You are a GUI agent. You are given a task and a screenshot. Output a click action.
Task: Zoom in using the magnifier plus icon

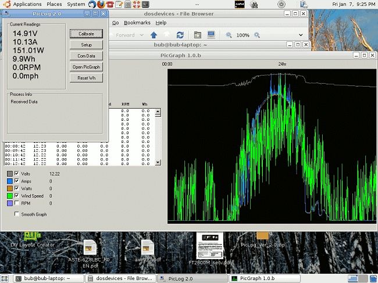256,35
